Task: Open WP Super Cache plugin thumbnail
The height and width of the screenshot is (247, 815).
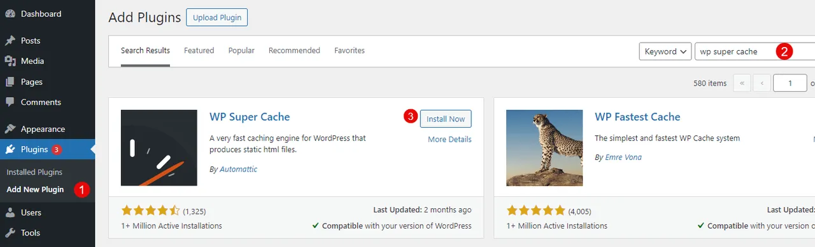Action: pos(159,148)
